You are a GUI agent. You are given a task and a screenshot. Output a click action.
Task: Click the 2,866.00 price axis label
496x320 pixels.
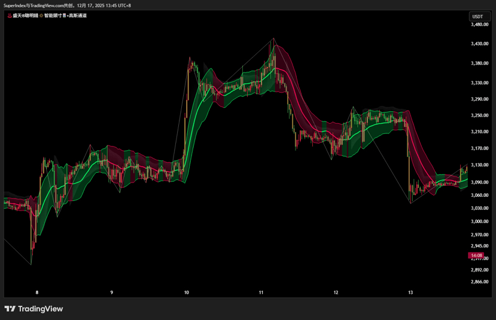(480, 282)
